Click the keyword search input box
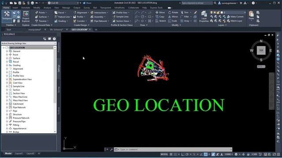The image size is (282, 158). 197,3
